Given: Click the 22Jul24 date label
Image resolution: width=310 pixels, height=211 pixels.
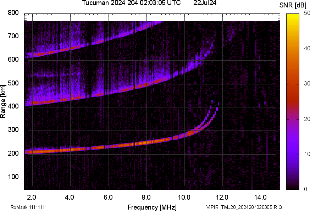Looking at the screenshot, I should pyautogui.click(x=205, y=3).
